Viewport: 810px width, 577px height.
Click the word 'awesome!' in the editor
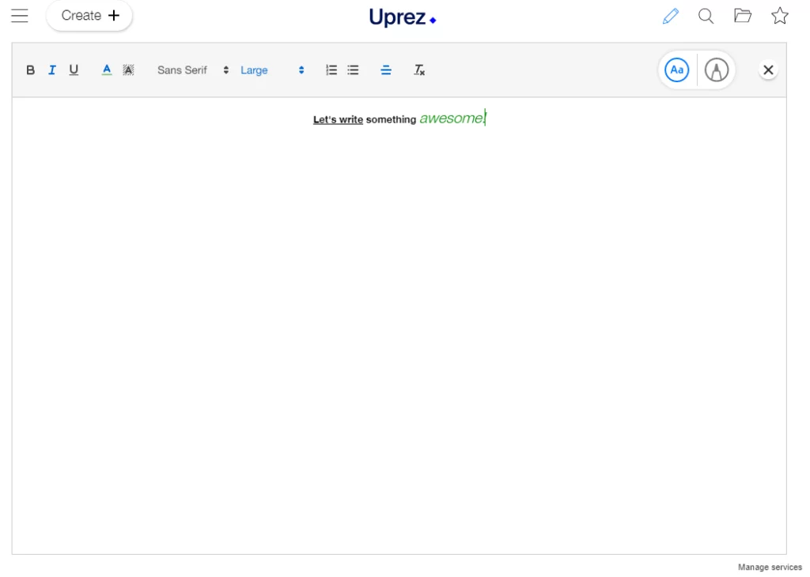pos(452,119)
